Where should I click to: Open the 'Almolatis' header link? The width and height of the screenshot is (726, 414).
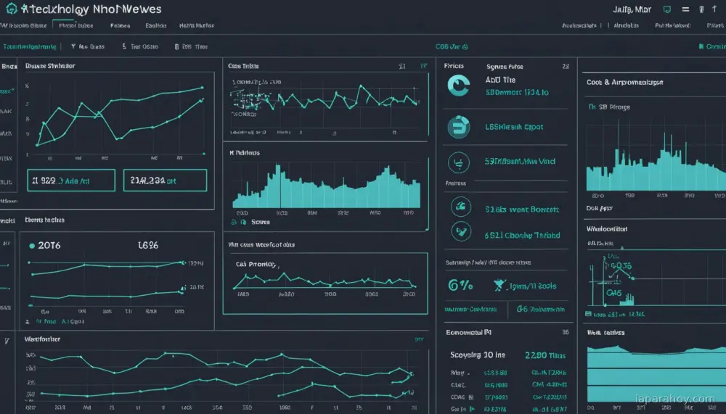pyautogui.click(x=626, y=25)
